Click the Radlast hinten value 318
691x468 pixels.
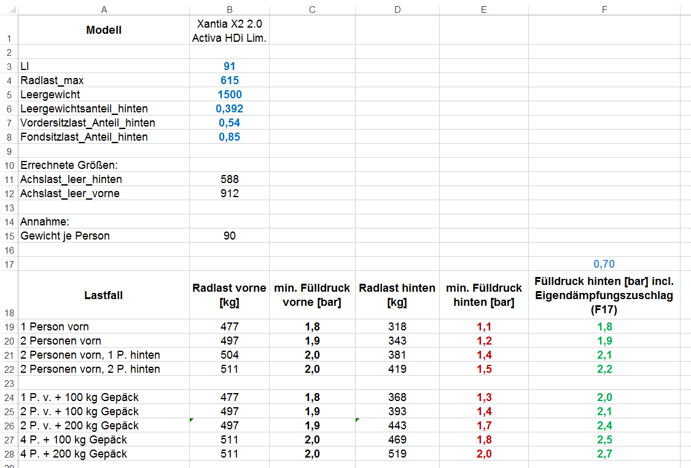(x=397, y=327)
